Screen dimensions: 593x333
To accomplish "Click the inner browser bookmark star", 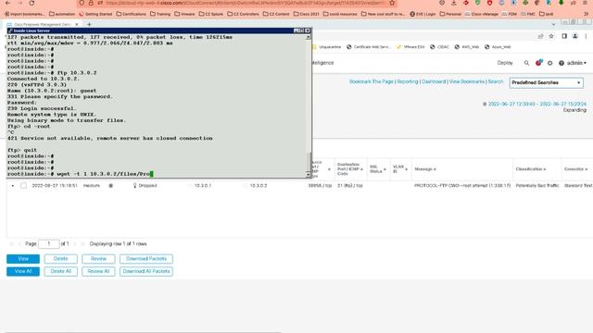I will (x=551, y=36).
